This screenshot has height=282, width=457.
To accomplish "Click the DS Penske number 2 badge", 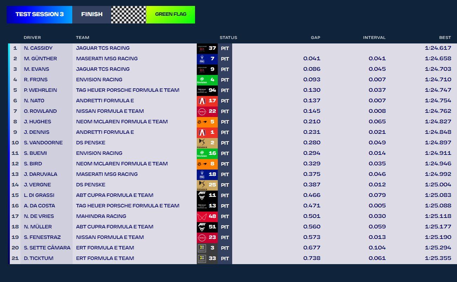I will tap(207, 143).
